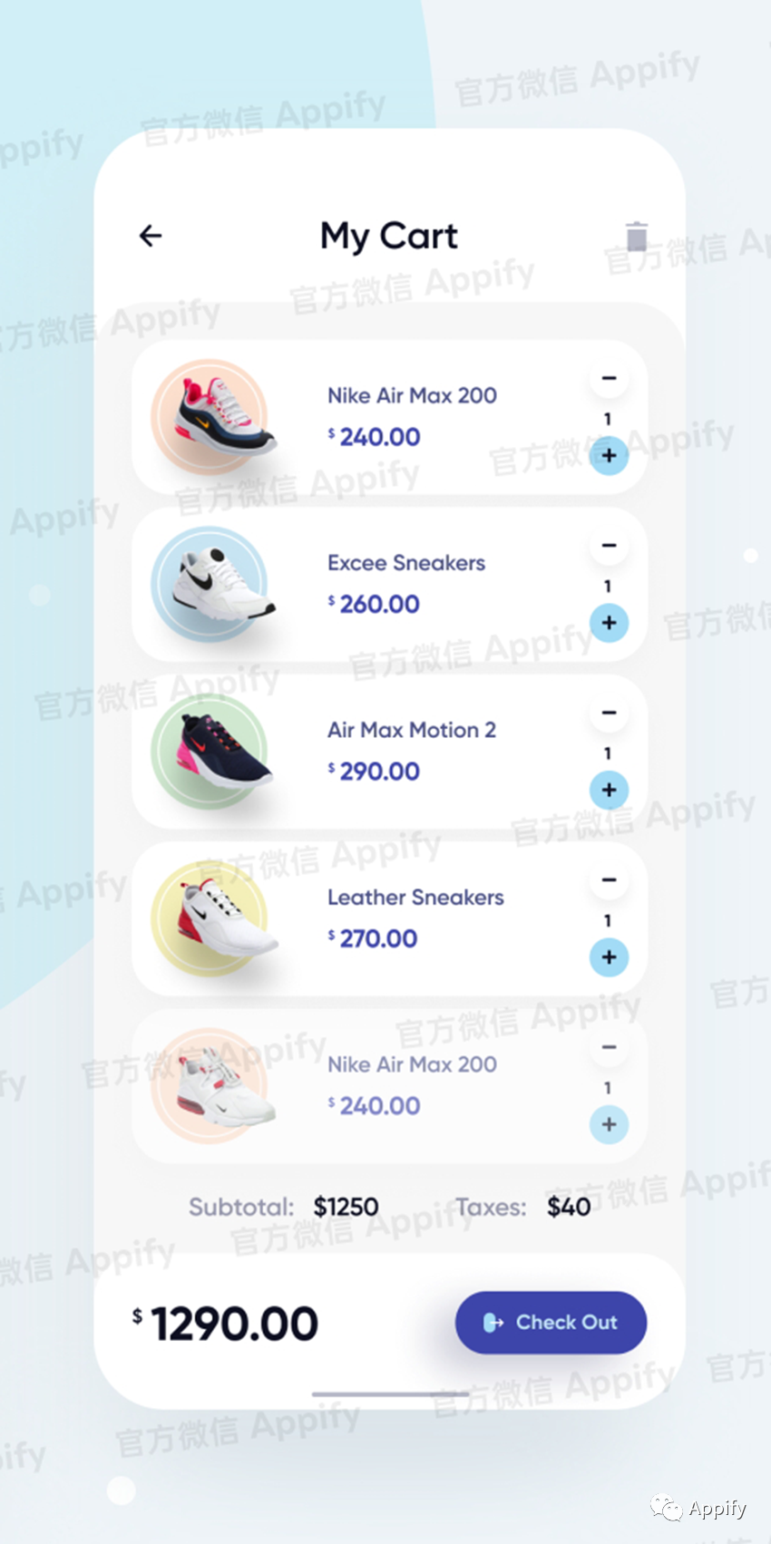Select the Leather Sneakers shoe image
Screen dimensions: 771x1544
pyautogui.click(x=214, y=918)
